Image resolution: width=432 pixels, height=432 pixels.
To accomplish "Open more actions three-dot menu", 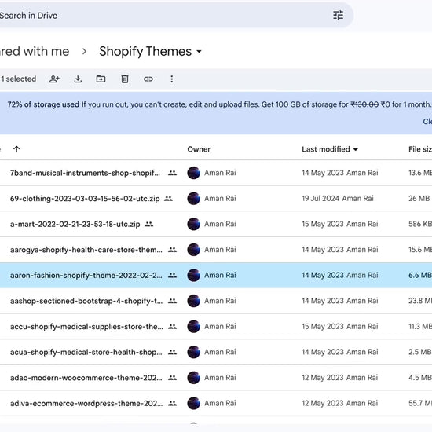I will 172,79.
